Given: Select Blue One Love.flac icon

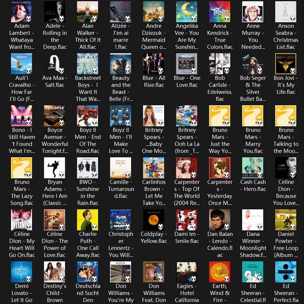Looking at the screenshot, I should [x=187, y=64].
